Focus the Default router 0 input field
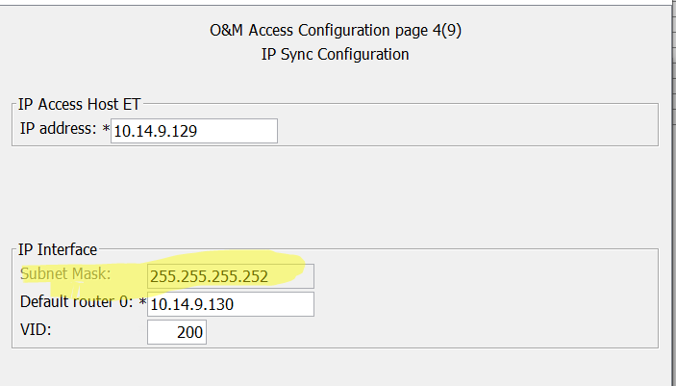 pyautogui.click(x=231, y=304)
